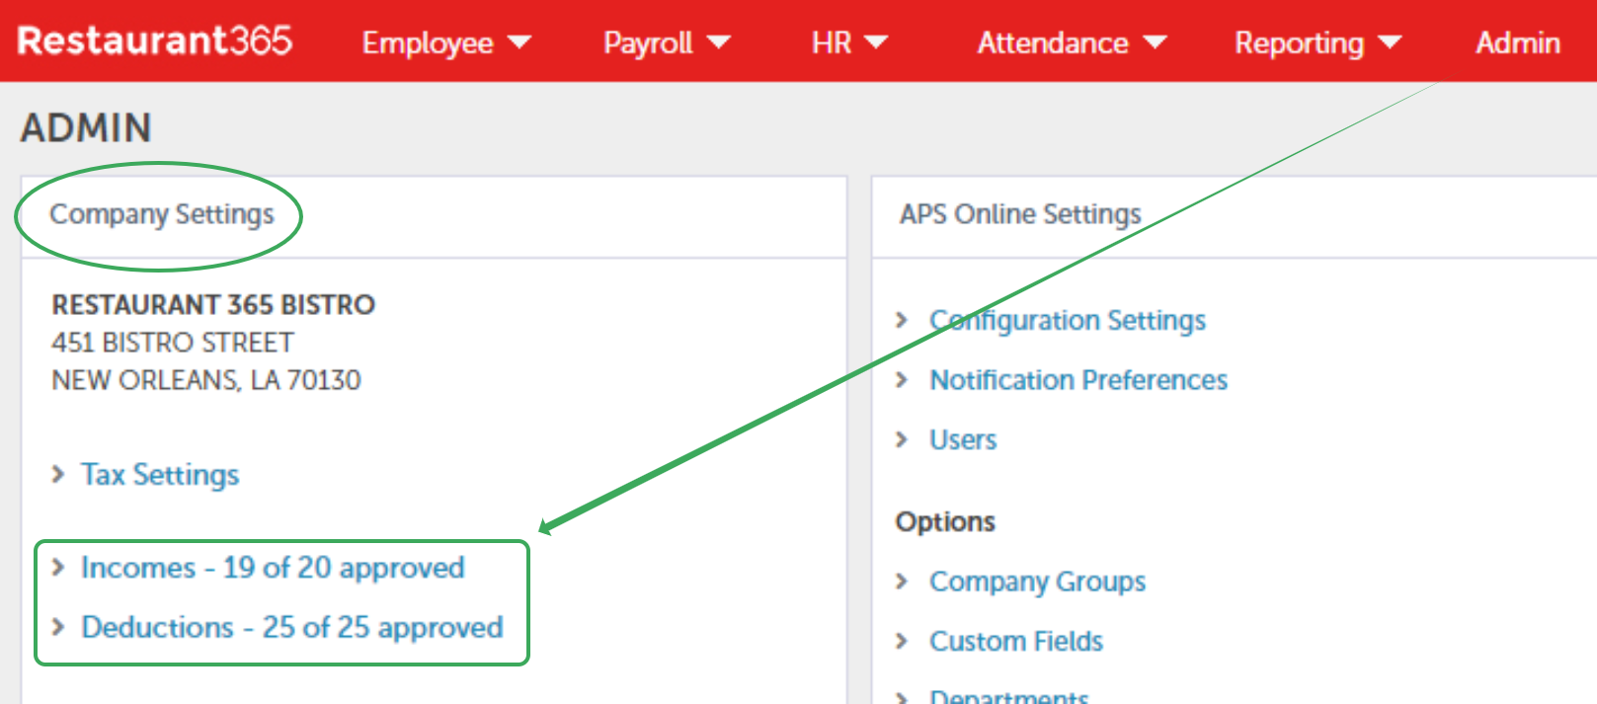Select the ADMIN page title
This screenshot has width=1597, height=704.
tap(87, 128)
